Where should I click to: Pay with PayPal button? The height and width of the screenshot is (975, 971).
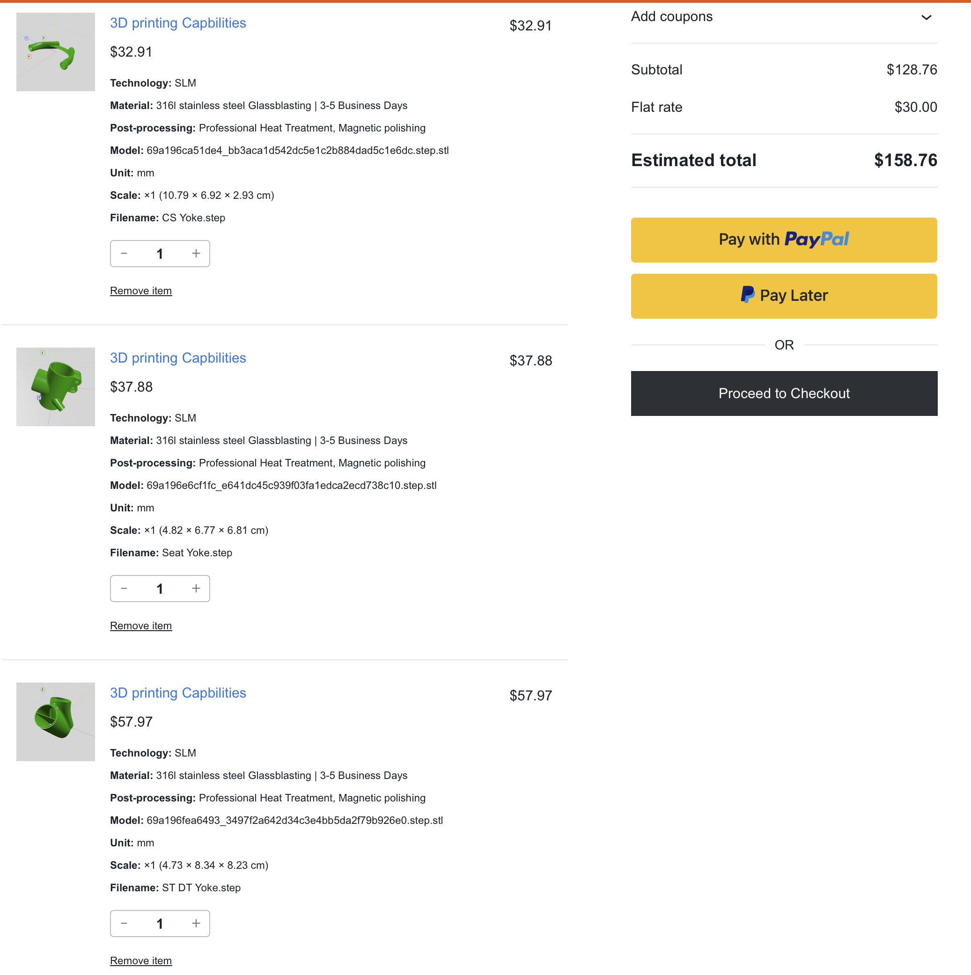pyautogui.click(x=784, y=240)
